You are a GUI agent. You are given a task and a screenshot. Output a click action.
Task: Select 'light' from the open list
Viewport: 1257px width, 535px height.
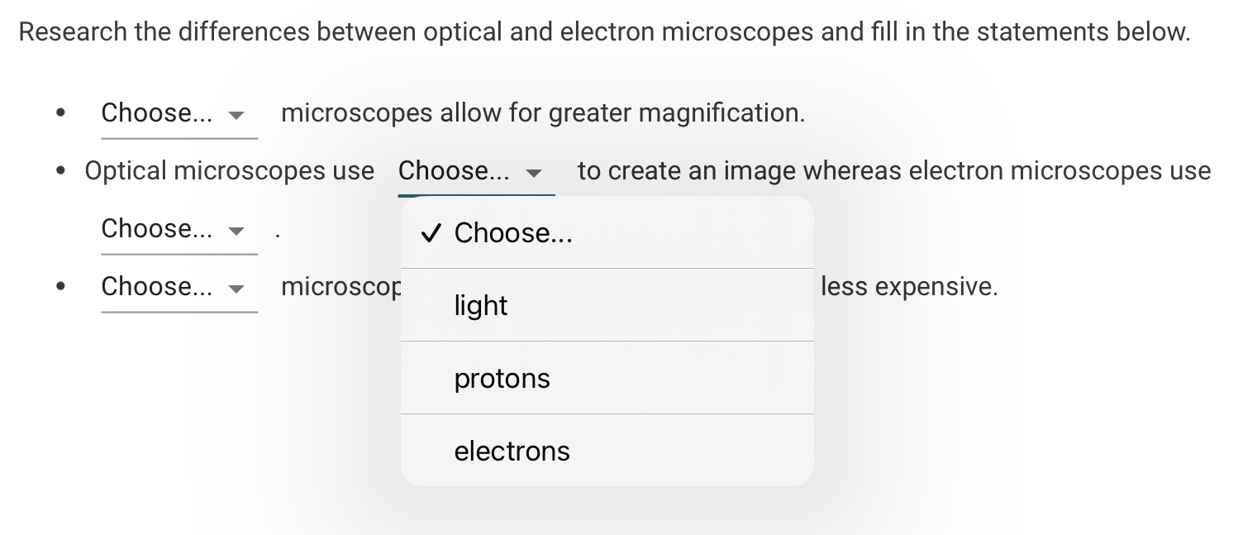click(x=481, y=306)
